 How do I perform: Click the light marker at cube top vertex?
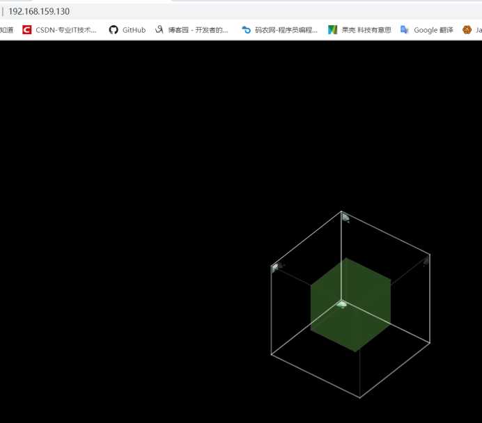(345, 218)
